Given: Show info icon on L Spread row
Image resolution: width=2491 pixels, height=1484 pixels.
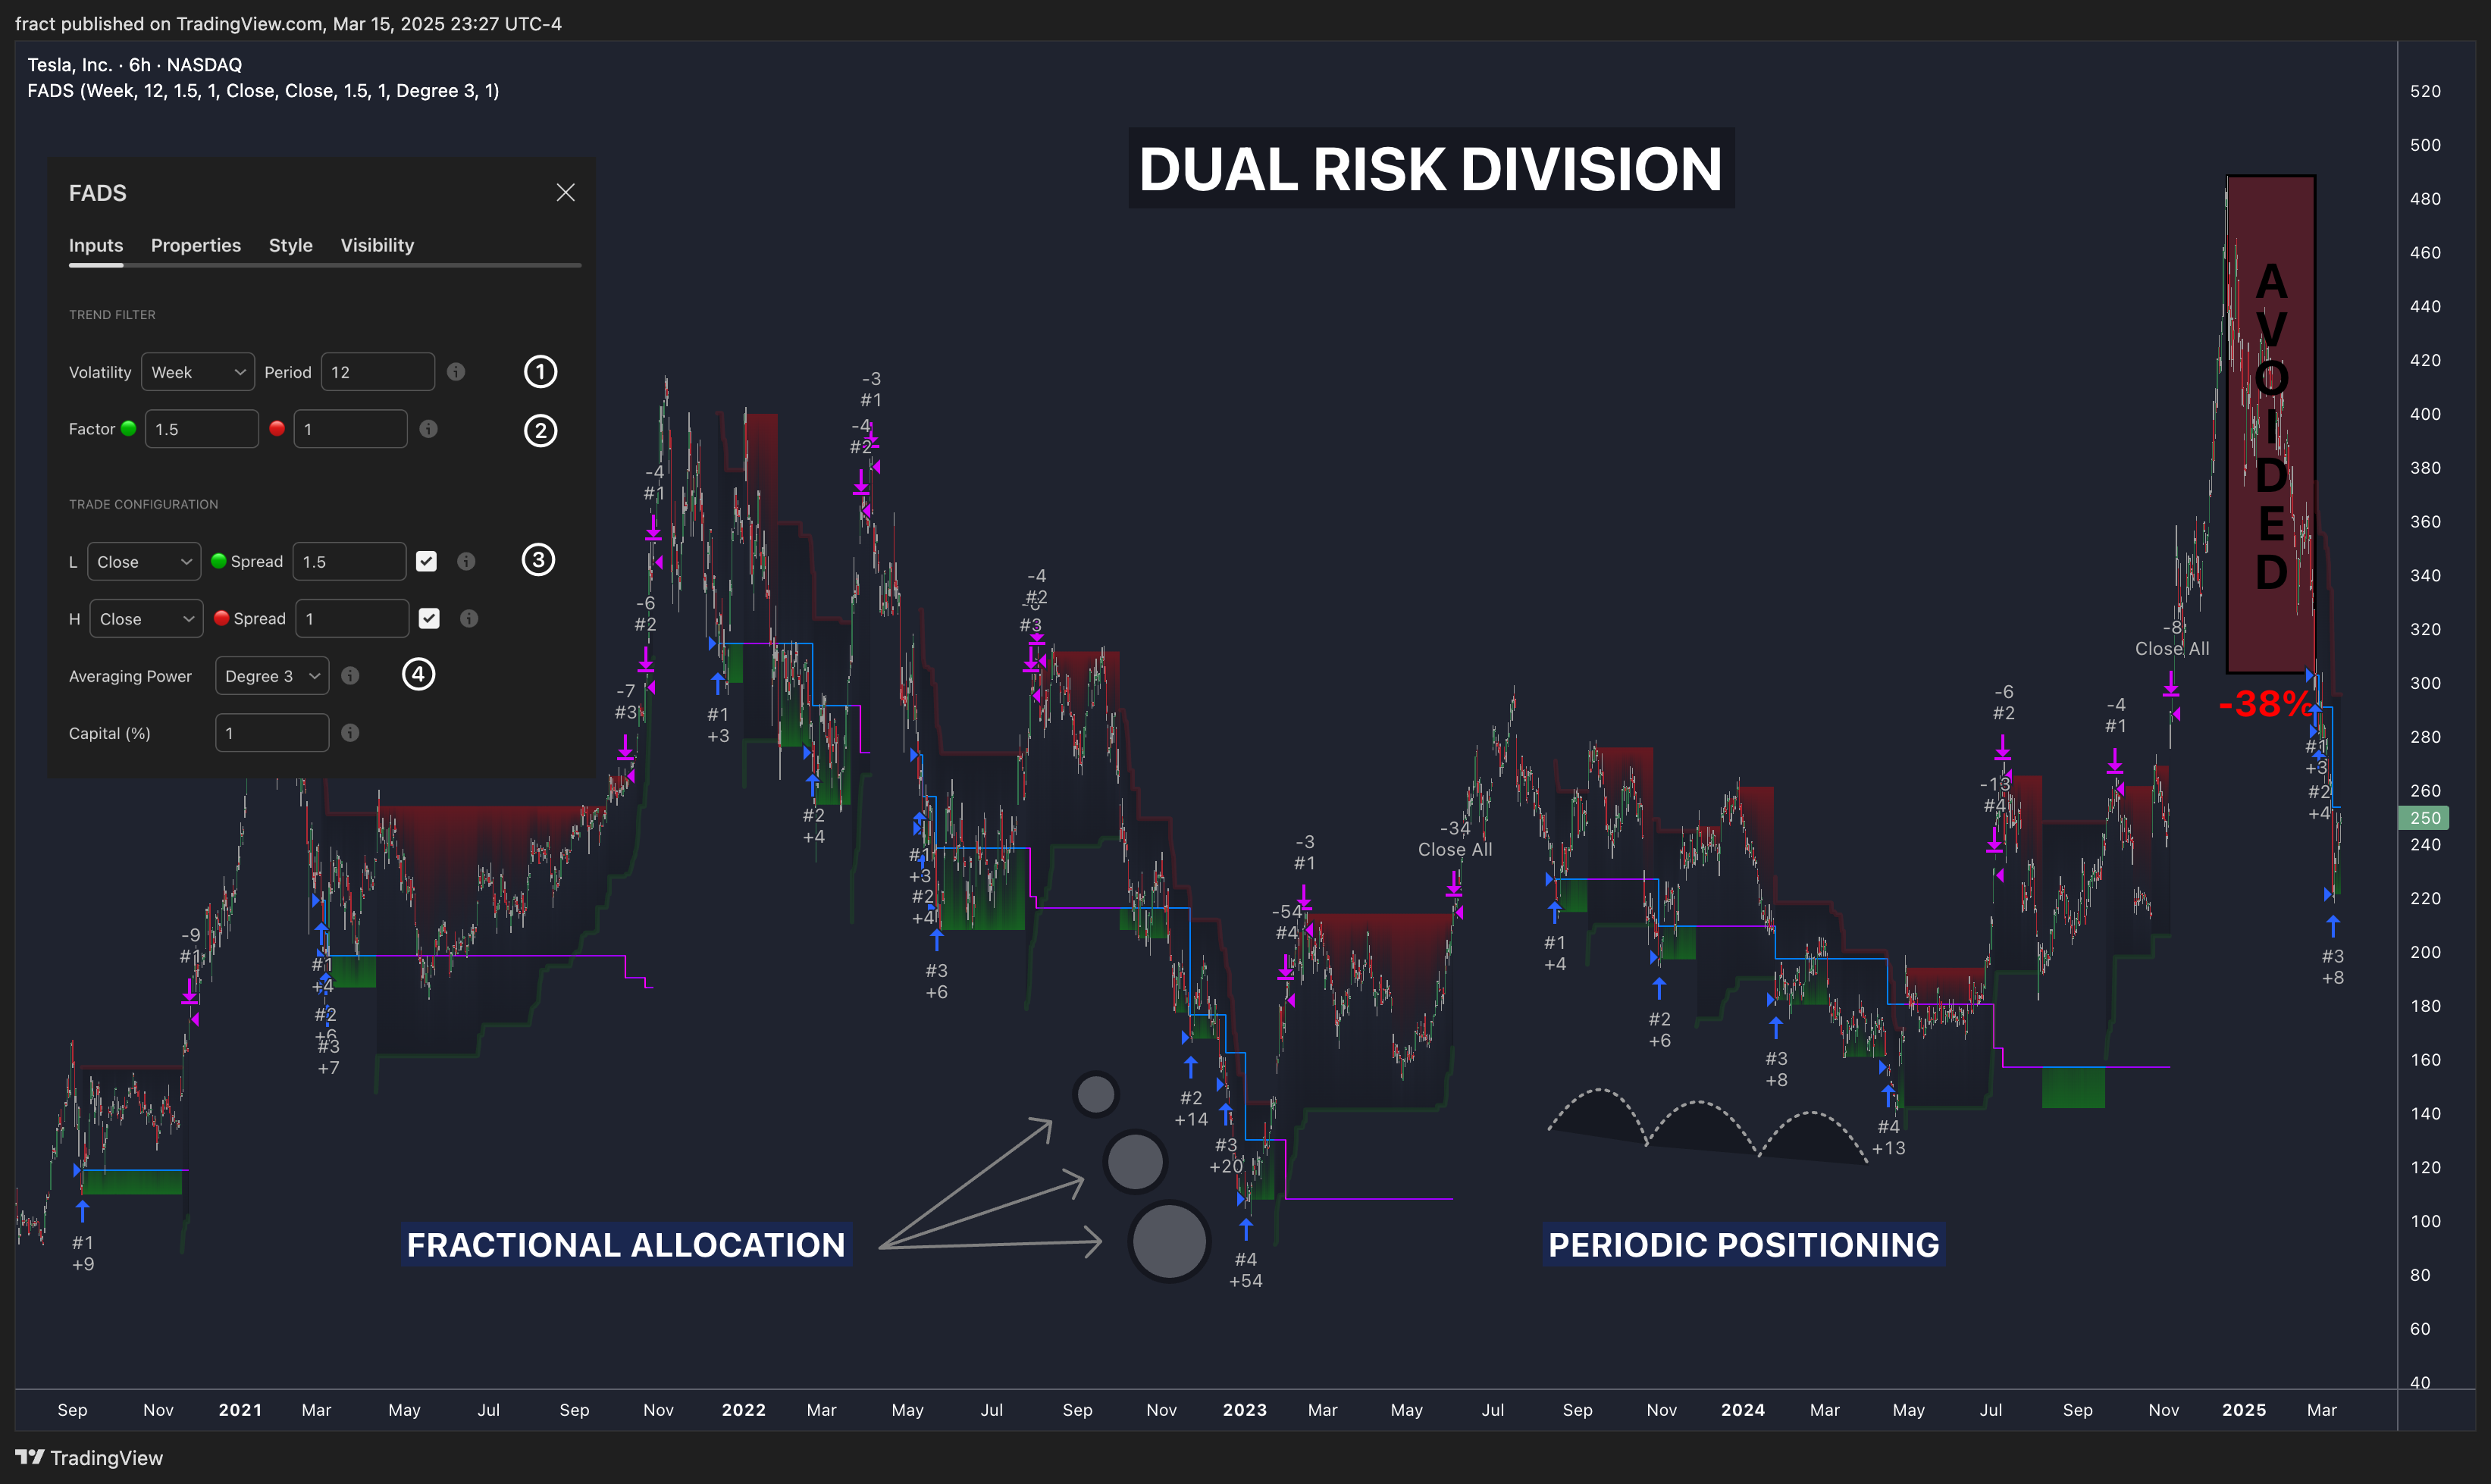Looking at the screenshot, I should [x=466, y=562].
